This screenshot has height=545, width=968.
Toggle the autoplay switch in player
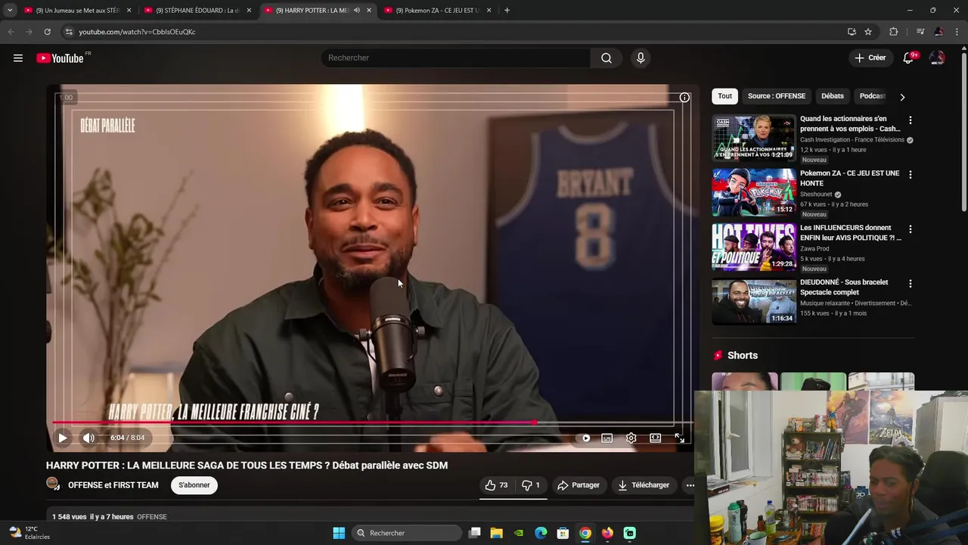(585, 438)
